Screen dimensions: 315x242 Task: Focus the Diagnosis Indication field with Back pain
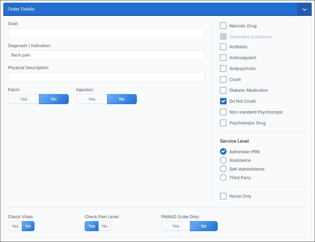pos(106,55)
